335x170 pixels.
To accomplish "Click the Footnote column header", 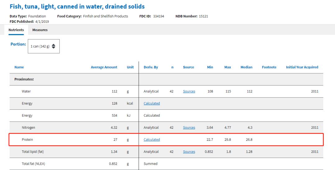I will tap(269, 67).
